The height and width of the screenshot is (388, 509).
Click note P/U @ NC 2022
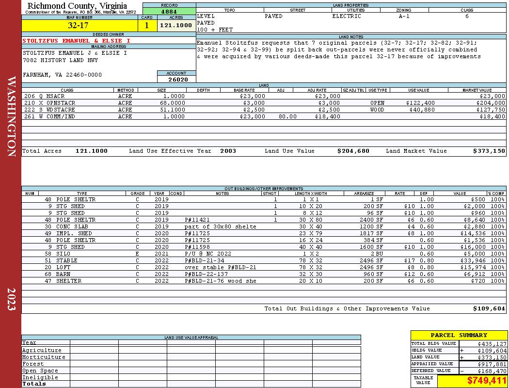pyautogui.click(x=208, y=254)
